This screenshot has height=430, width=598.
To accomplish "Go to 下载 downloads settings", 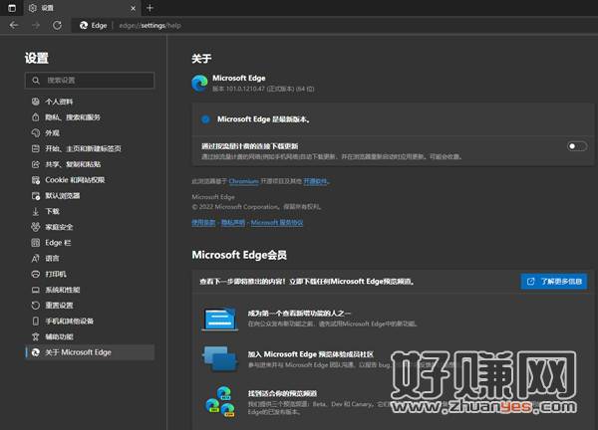I will click(x=52, y=211).
